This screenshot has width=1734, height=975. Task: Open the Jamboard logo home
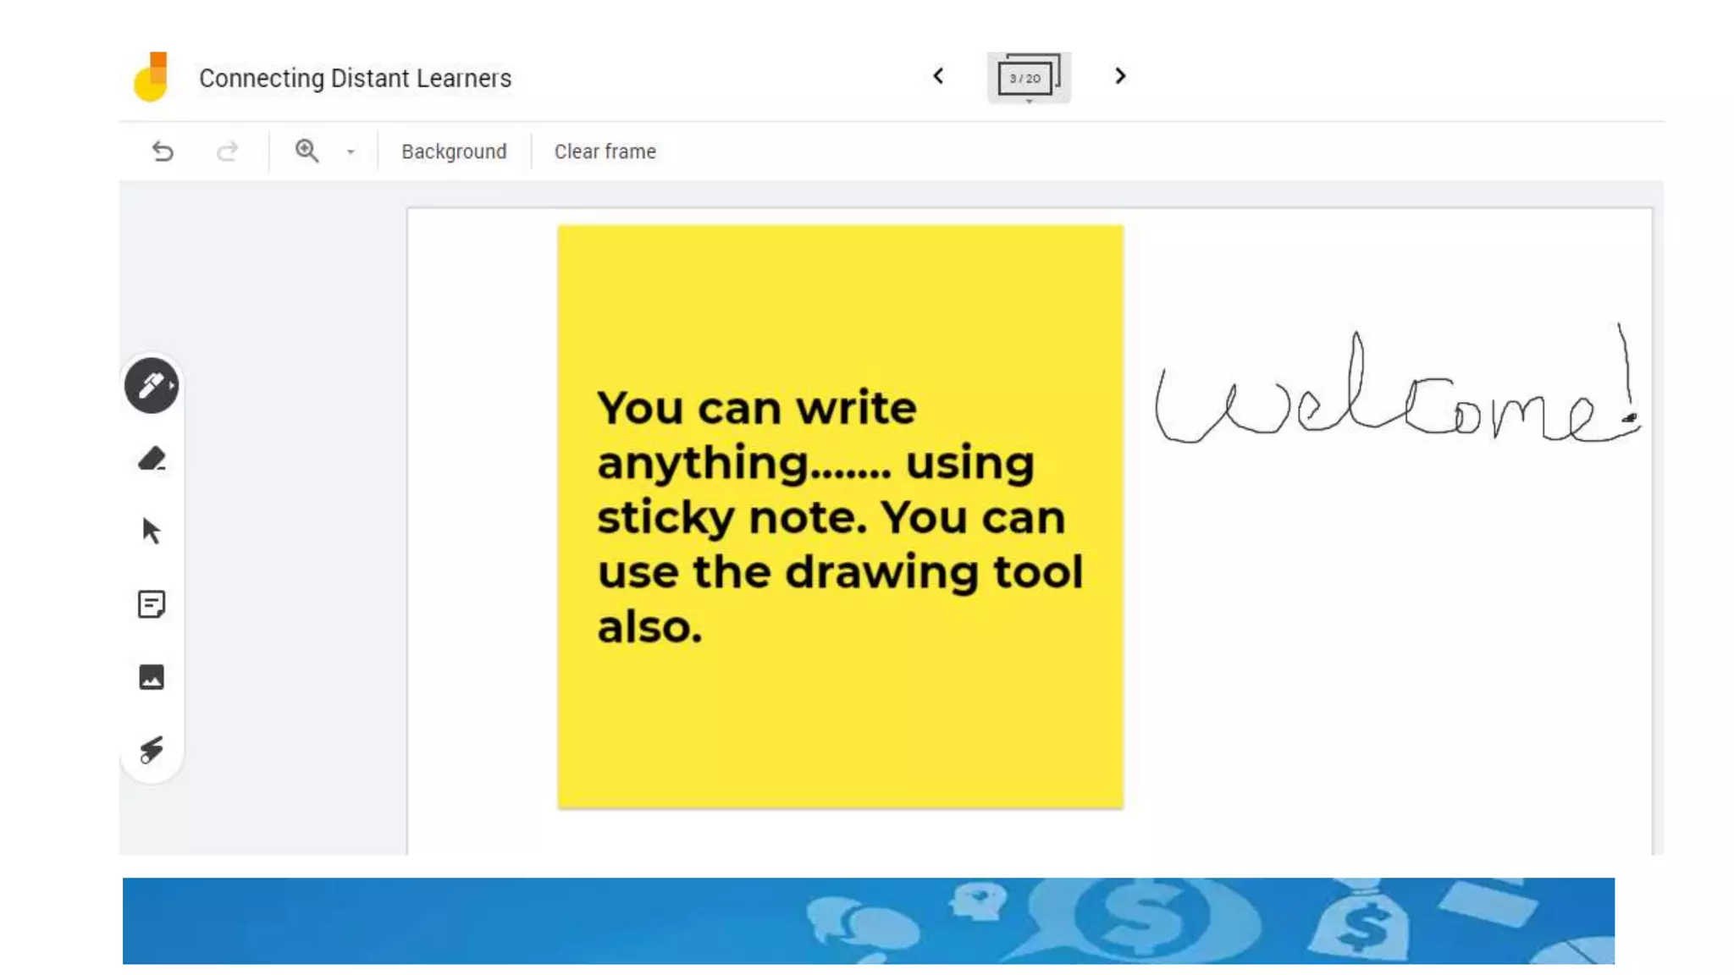[x=152, y=77]
